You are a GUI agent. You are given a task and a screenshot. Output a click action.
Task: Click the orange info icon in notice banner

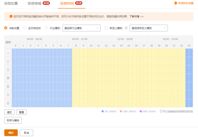tap(11, 17)
